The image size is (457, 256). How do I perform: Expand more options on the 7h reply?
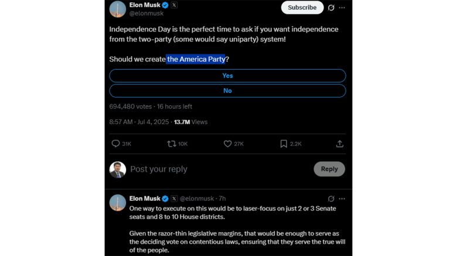click(342, 199)
